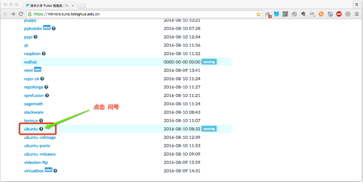The width and height of the screenshot is (363, 182).
Task: Open the pybombs mirror link
Action: point(33,29)
